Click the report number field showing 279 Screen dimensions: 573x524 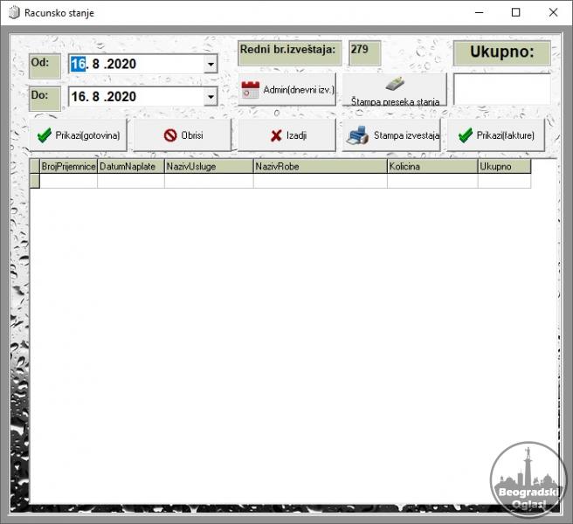coord(363,51)
